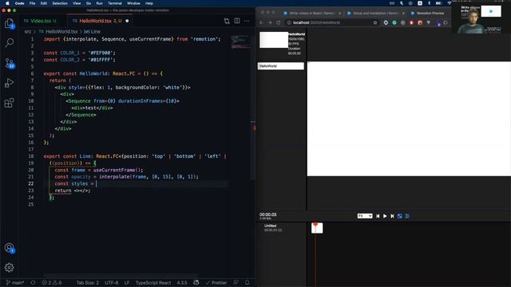Screen dimensions: 511x287
Task: Play the Remotion preview
Action: click(x=385, y=216)
